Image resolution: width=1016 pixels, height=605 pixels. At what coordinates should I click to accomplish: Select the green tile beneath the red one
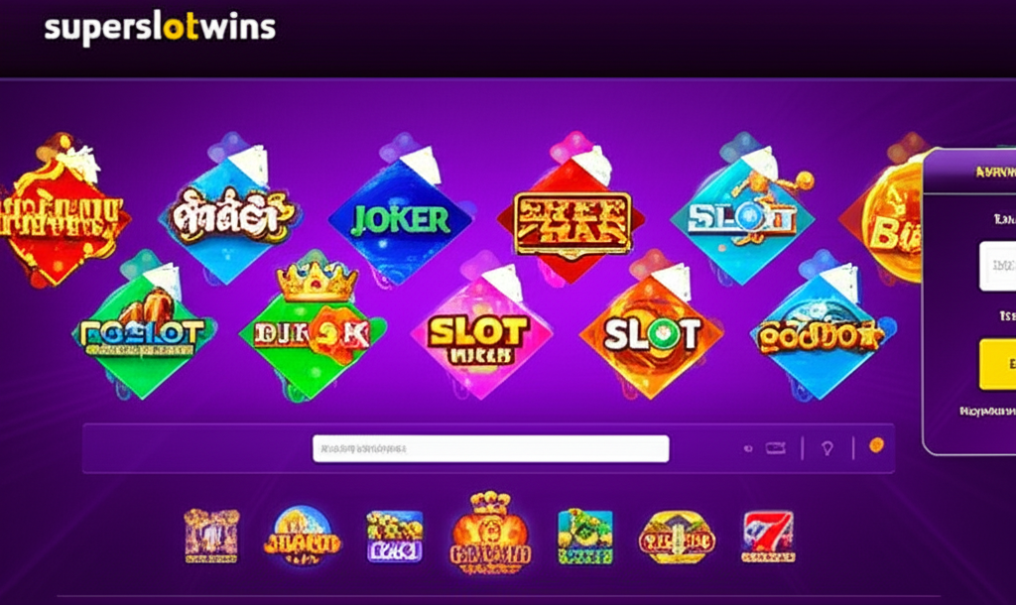tap(144, 331)
